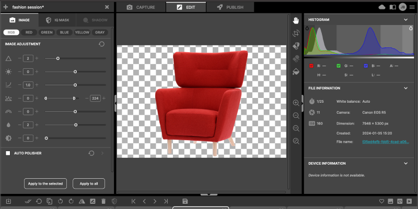This screenshot has width=418, height=209.
Task: Select the RGB channel pill
Action: point(11,32)
